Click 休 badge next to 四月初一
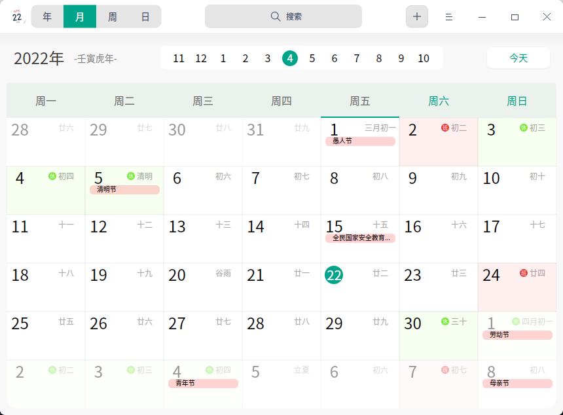Screen dimensions: 563x415 [516, 321]
